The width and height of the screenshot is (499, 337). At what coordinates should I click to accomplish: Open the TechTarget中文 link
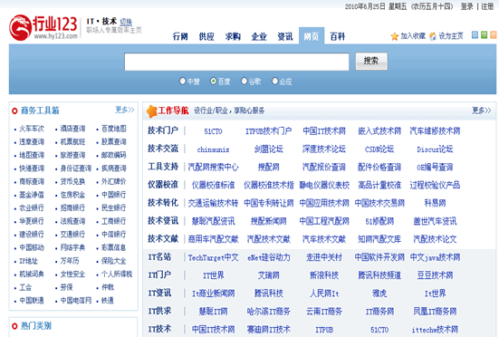213,257
